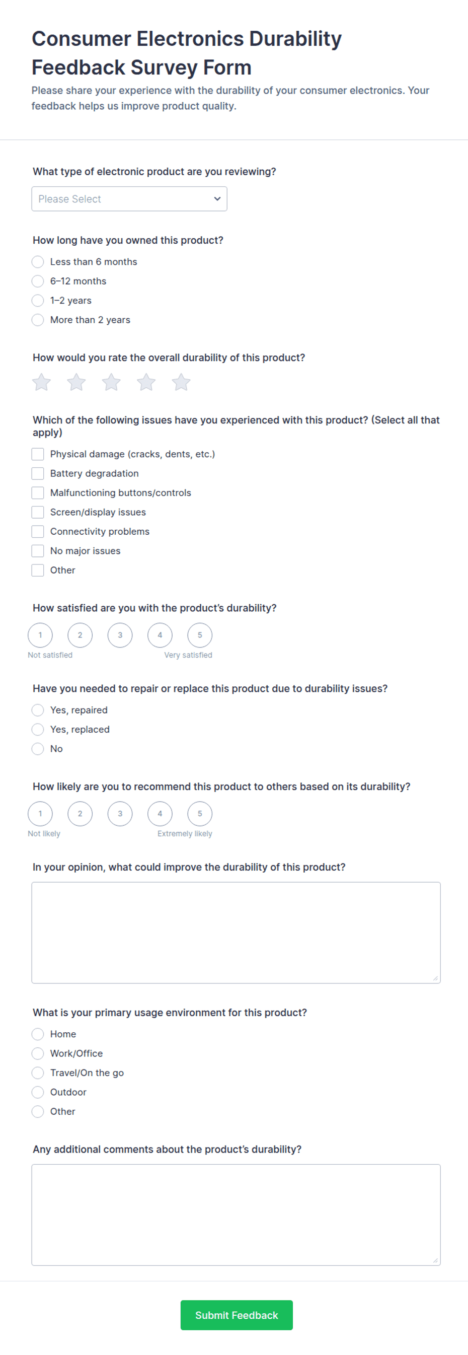
Task: Select Travel/On the go environment
Action: (38, 1073)
